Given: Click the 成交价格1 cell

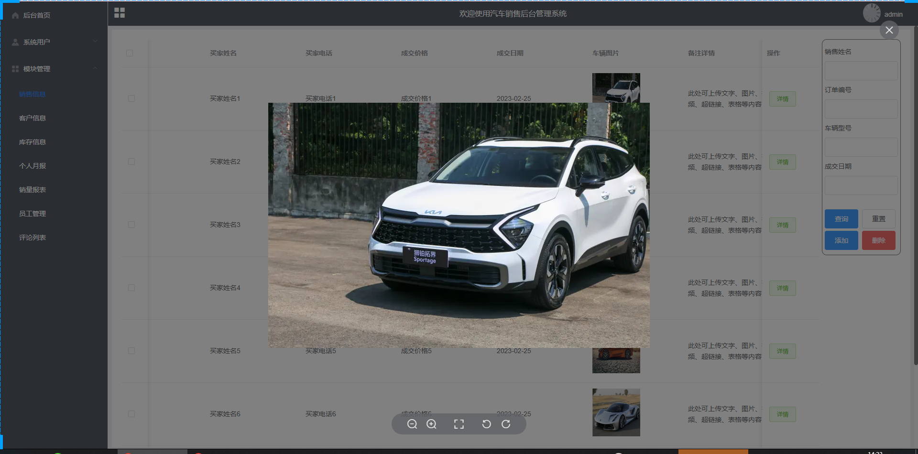Looking at the screenshot, I should (416, 98).
